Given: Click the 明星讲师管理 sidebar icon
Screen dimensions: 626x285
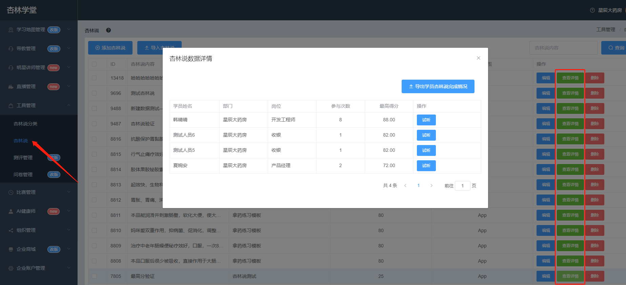Looking at the screenshot, I should (11, 68).
